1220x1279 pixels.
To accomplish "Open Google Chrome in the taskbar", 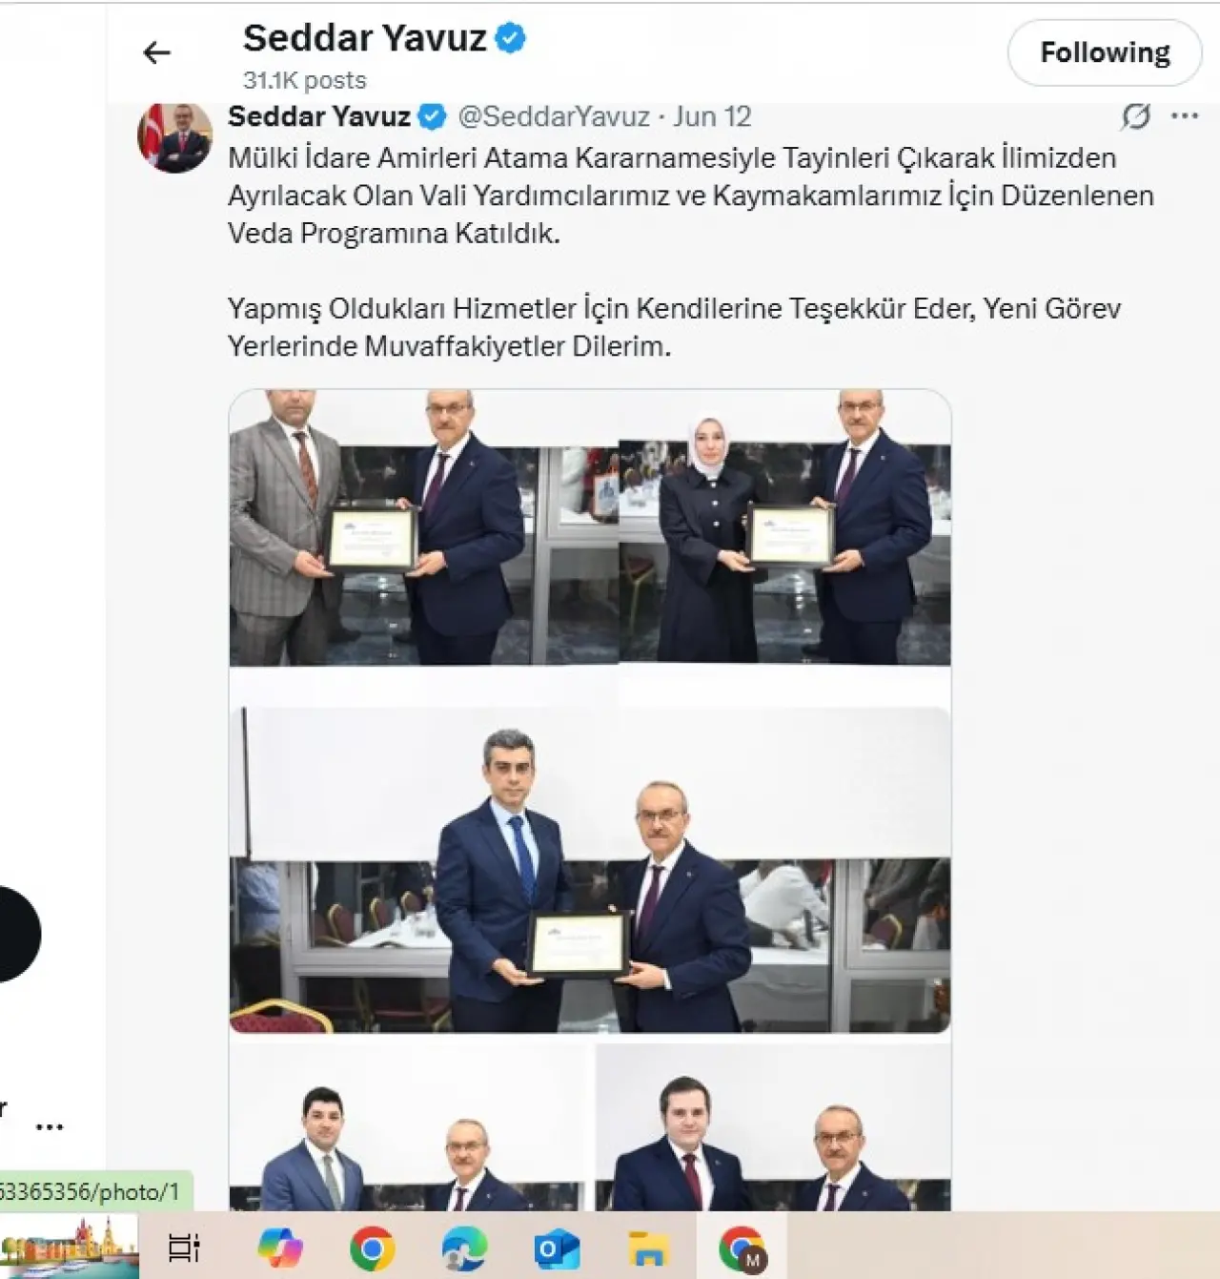I will (x=373, y=1248).
